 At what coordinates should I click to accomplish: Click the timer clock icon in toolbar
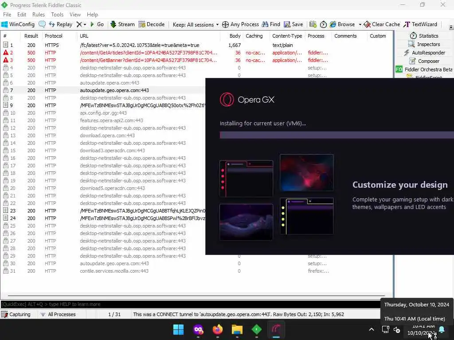point(323,25)
